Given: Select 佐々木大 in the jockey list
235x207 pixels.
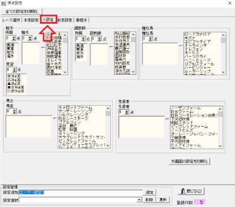Looking at the screenshot, I should point(54,64).
